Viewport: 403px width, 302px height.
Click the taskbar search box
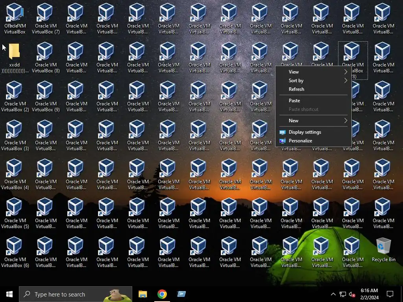pos(76,294)
